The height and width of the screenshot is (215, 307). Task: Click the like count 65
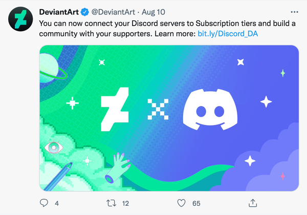[196, 203]
